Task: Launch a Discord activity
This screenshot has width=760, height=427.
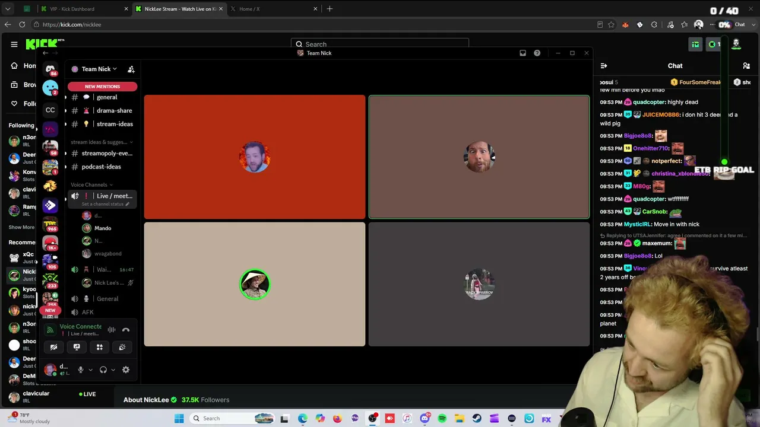Action: point(100,347)
